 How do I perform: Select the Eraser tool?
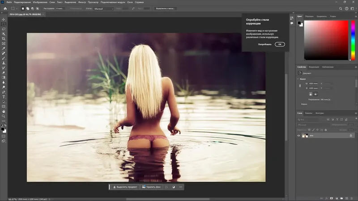click(x=4, y=72)
